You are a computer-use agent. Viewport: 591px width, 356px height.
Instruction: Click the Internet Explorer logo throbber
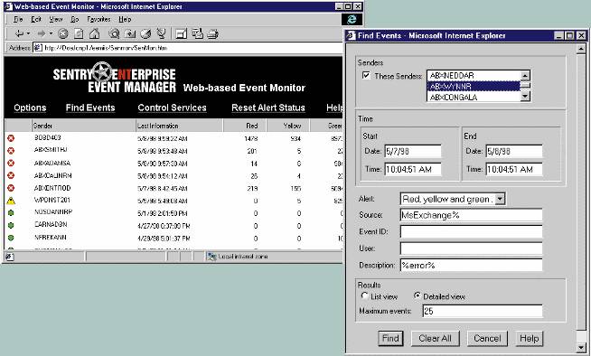pos(352,19)
